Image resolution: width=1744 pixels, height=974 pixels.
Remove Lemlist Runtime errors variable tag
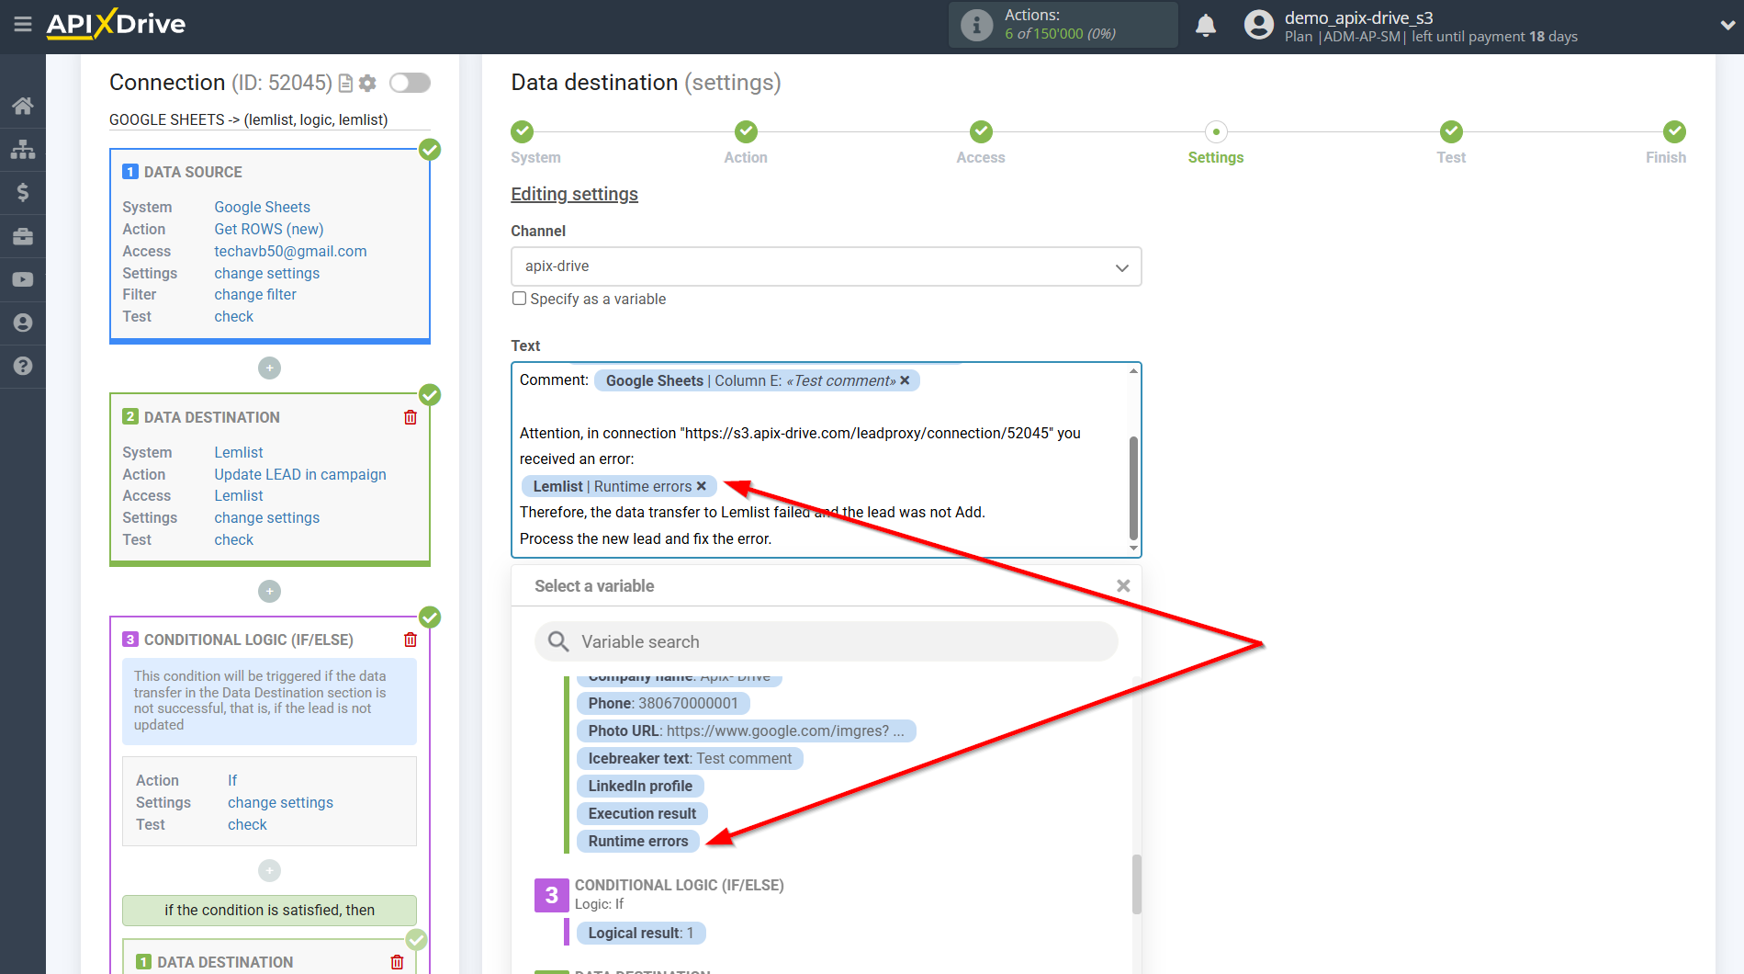tap(702, 486)
